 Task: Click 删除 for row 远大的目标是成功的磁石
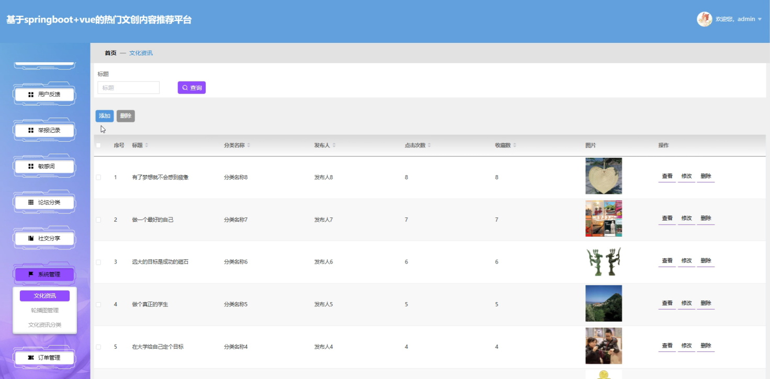tap(706, 261)
